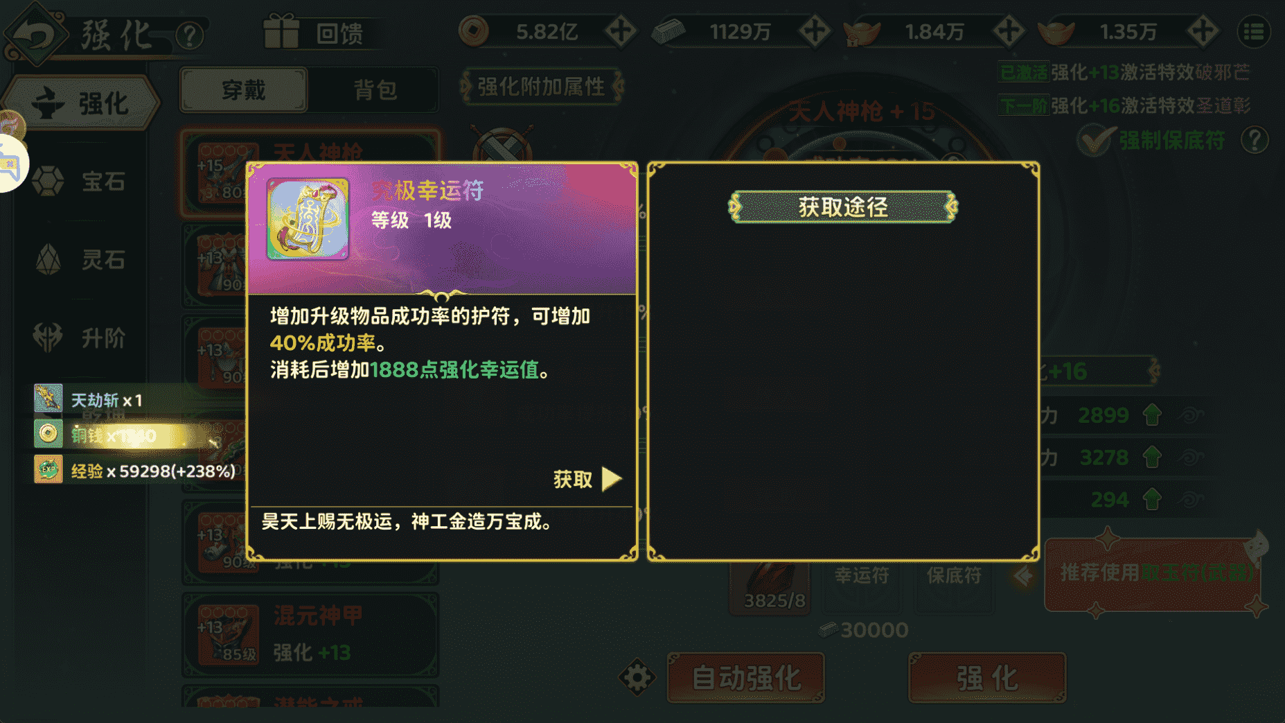This screenshot has width=1285, height=723.
Task: Open the 获取途径 header
Action: [x=842, y=207]
